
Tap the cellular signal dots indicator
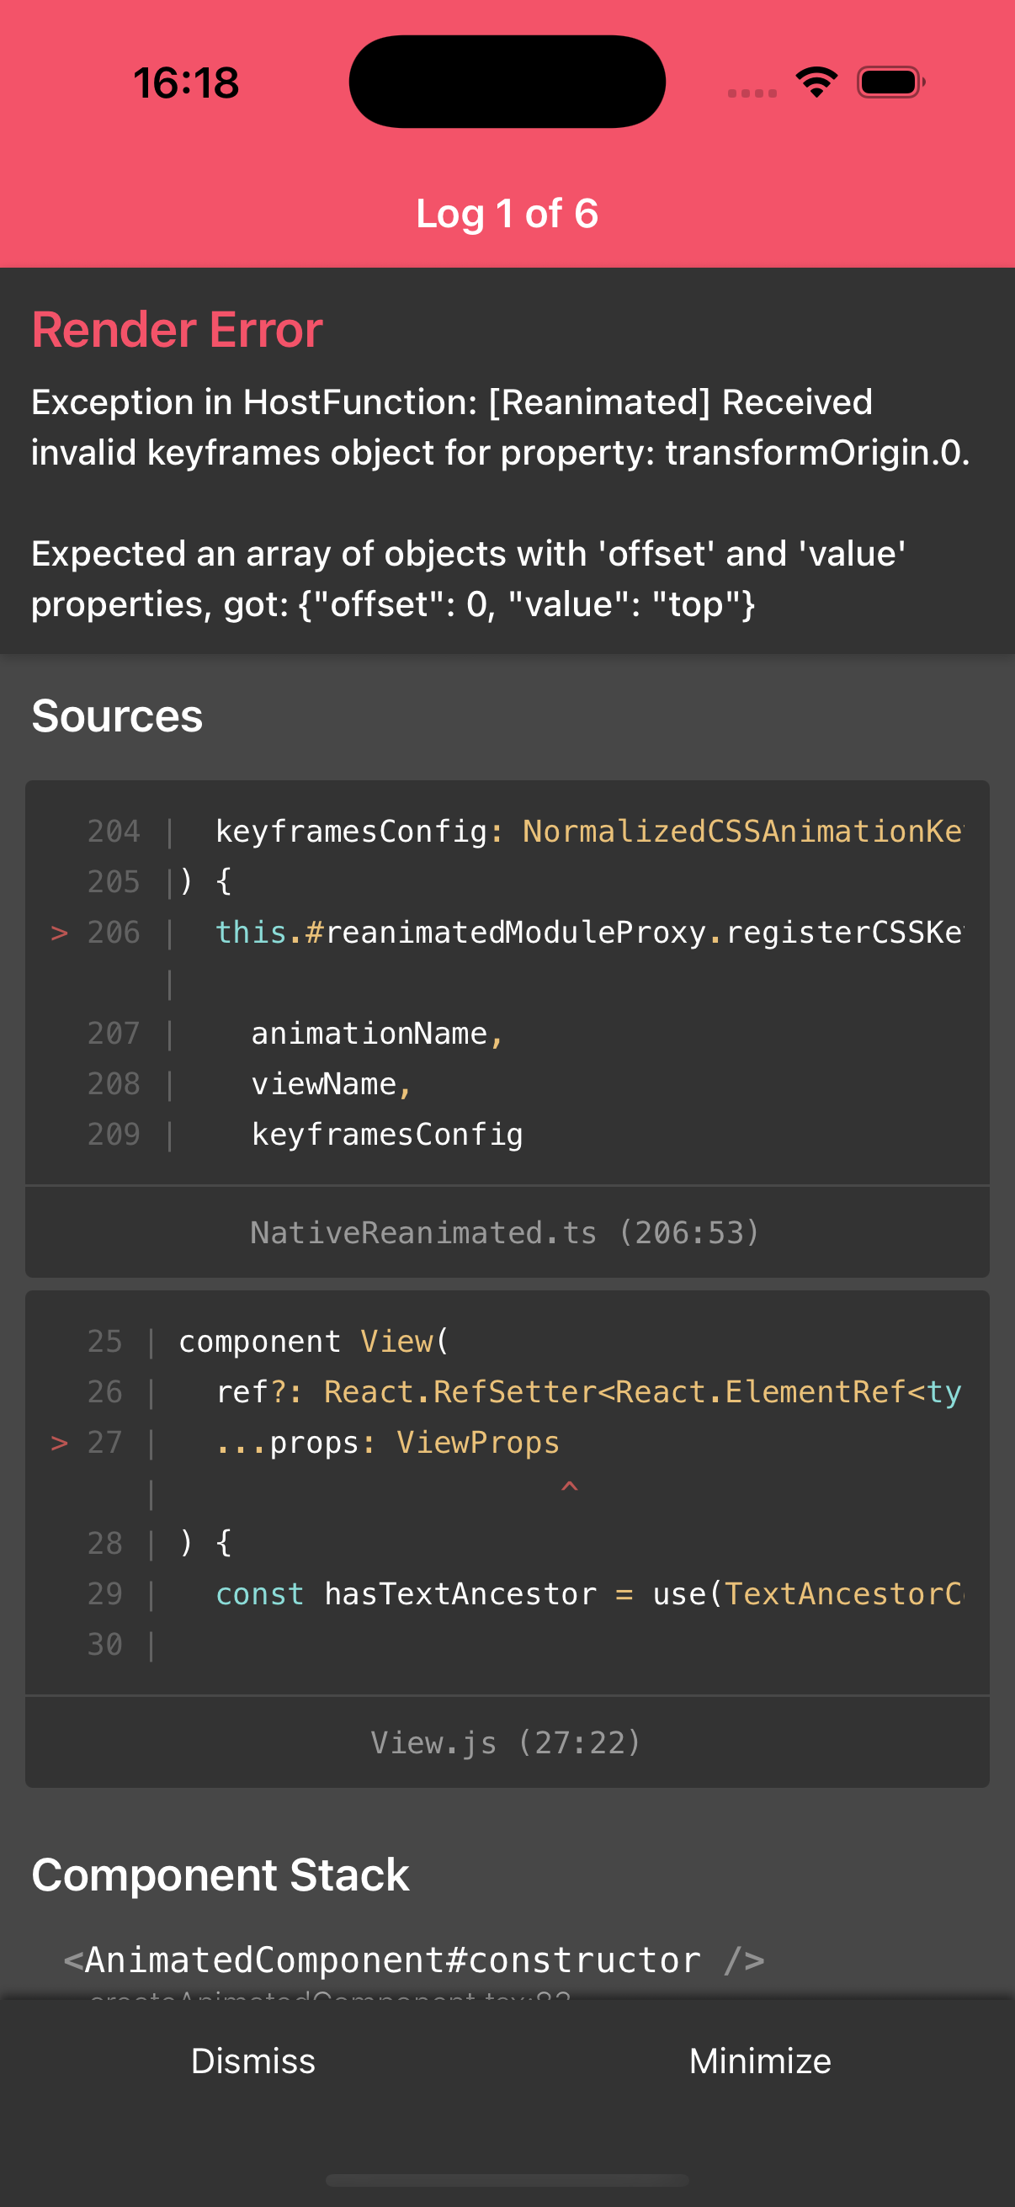pyautogui.click(x=752, y=93)
